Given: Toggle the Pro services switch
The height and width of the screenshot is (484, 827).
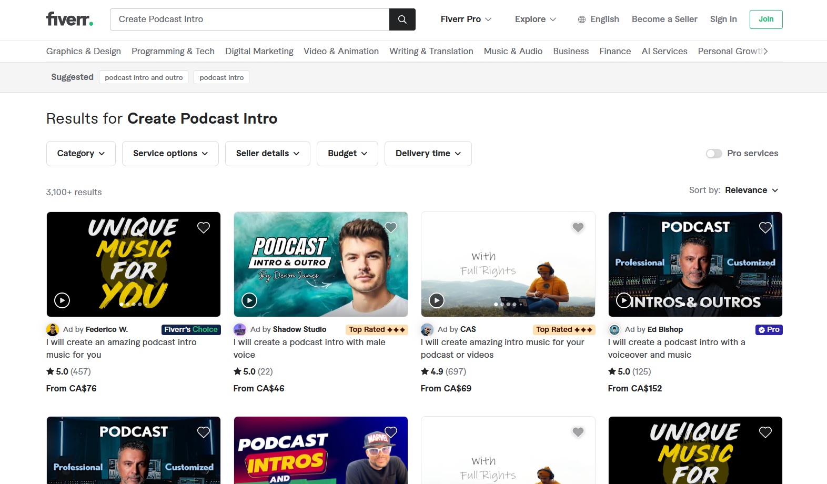Looking at the screenshot, I should pos(714,154).
